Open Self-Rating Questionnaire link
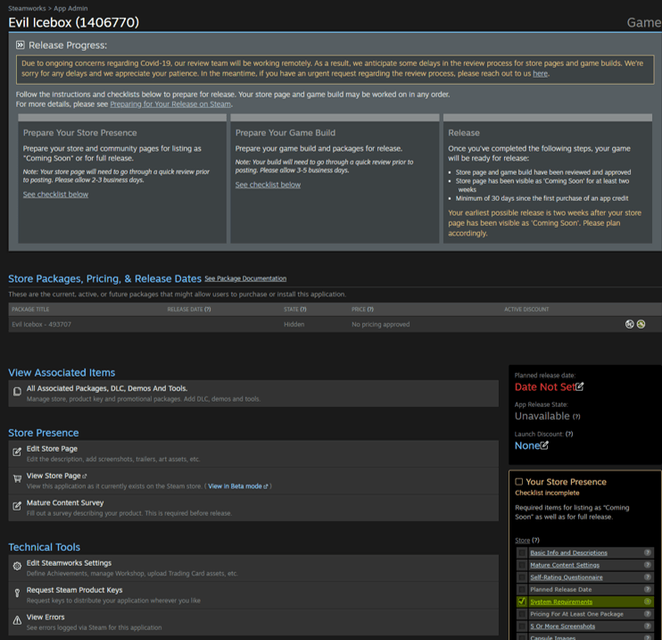Screen dimensions: 662x640 click(567, 577)
